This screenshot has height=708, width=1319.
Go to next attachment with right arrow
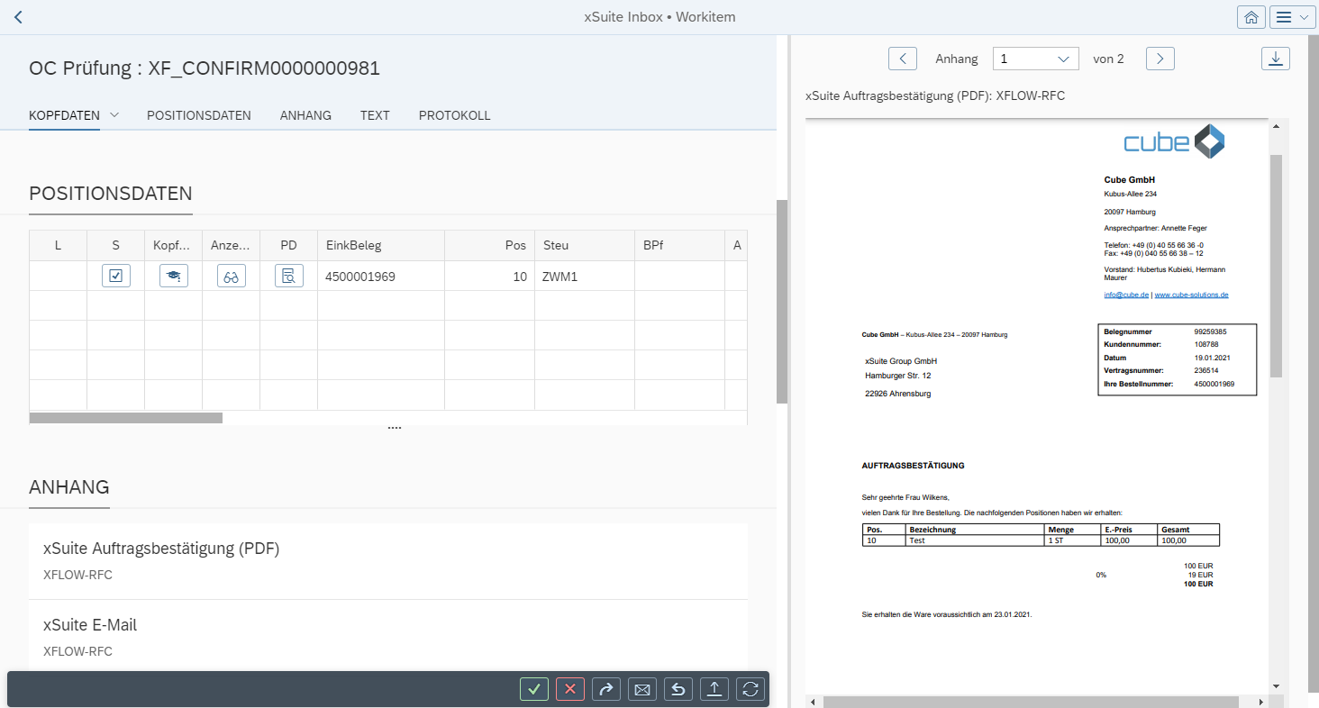pos(1160,59)
